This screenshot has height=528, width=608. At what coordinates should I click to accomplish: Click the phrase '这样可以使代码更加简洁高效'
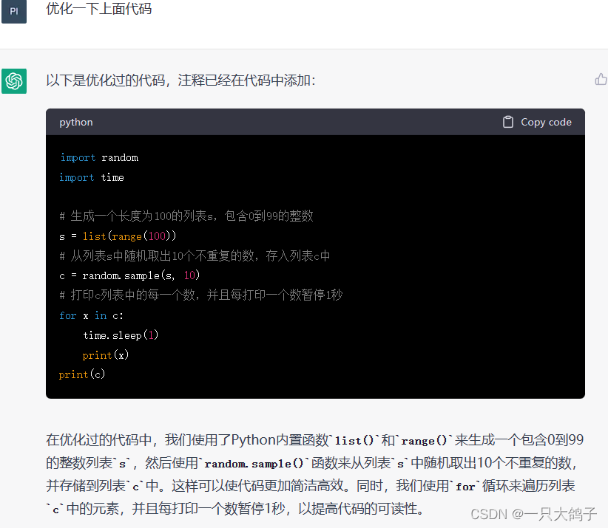pos(257,485)
